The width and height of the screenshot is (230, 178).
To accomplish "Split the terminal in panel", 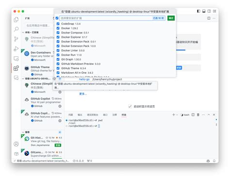I will pos(193,115).
